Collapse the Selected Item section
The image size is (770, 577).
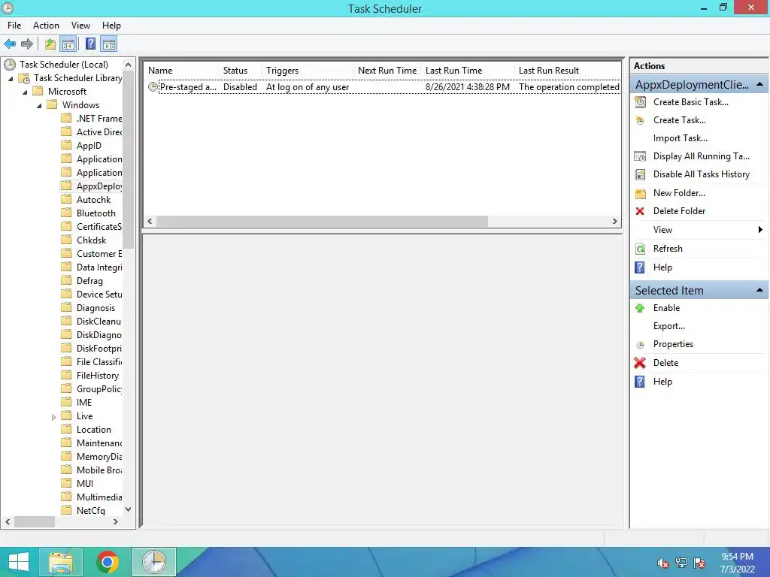tap(759, 291)
